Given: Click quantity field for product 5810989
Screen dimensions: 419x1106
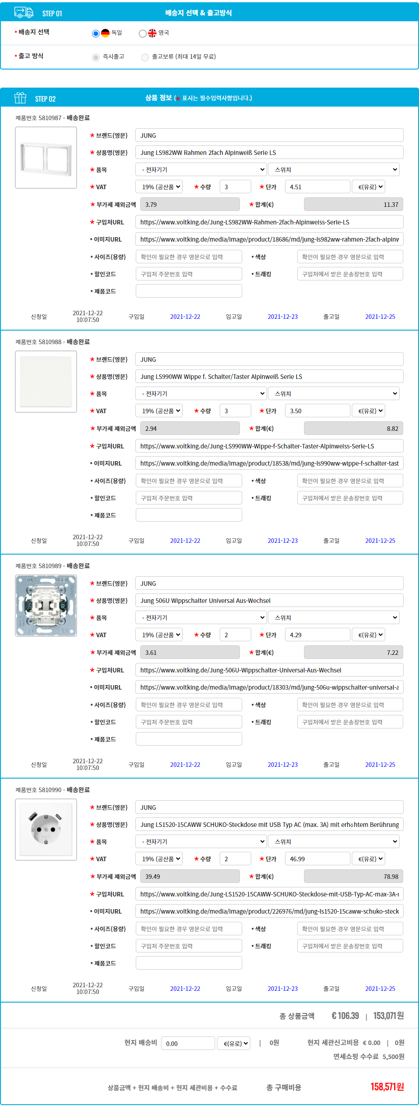Looking at the screenshot, I should pyautogui.click(x=235, y=635).
